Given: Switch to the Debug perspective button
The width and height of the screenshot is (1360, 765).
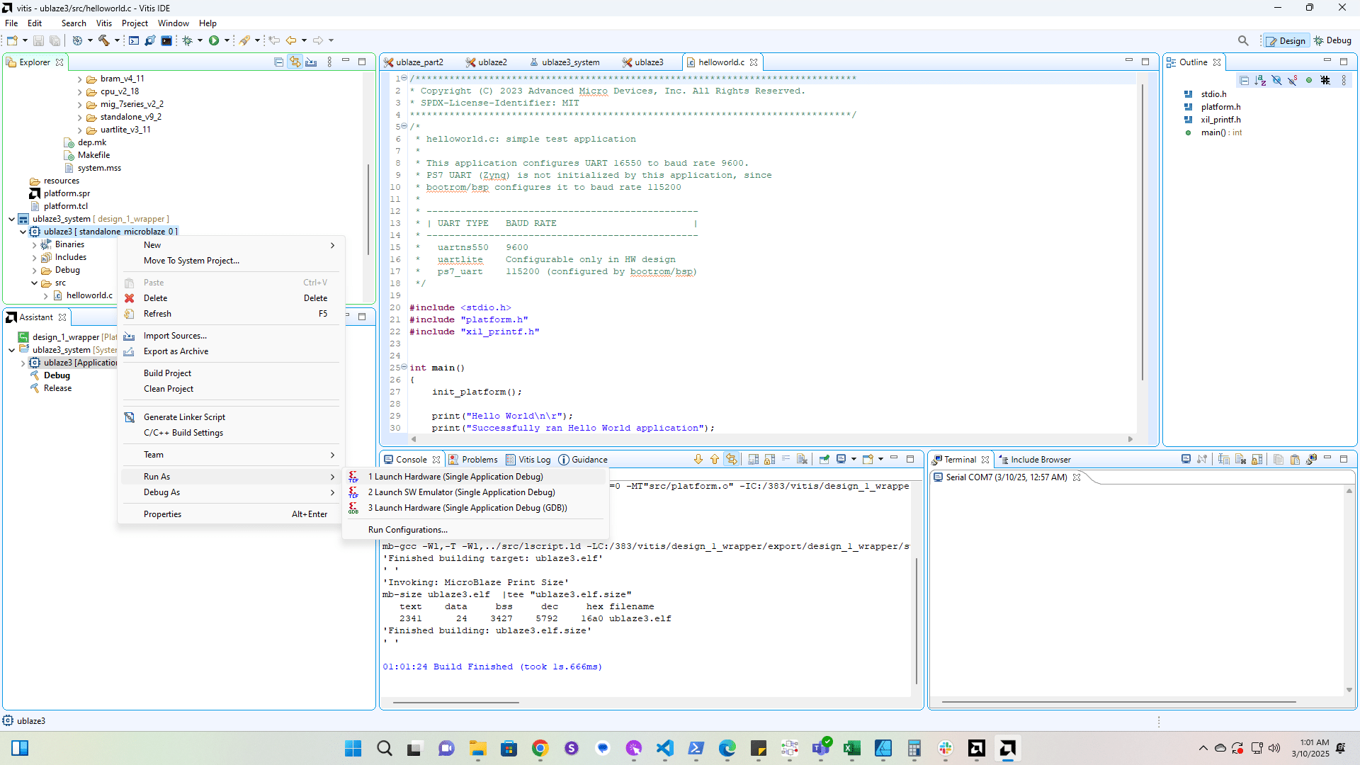Looking at the screenshot, I should [1332, 40].
